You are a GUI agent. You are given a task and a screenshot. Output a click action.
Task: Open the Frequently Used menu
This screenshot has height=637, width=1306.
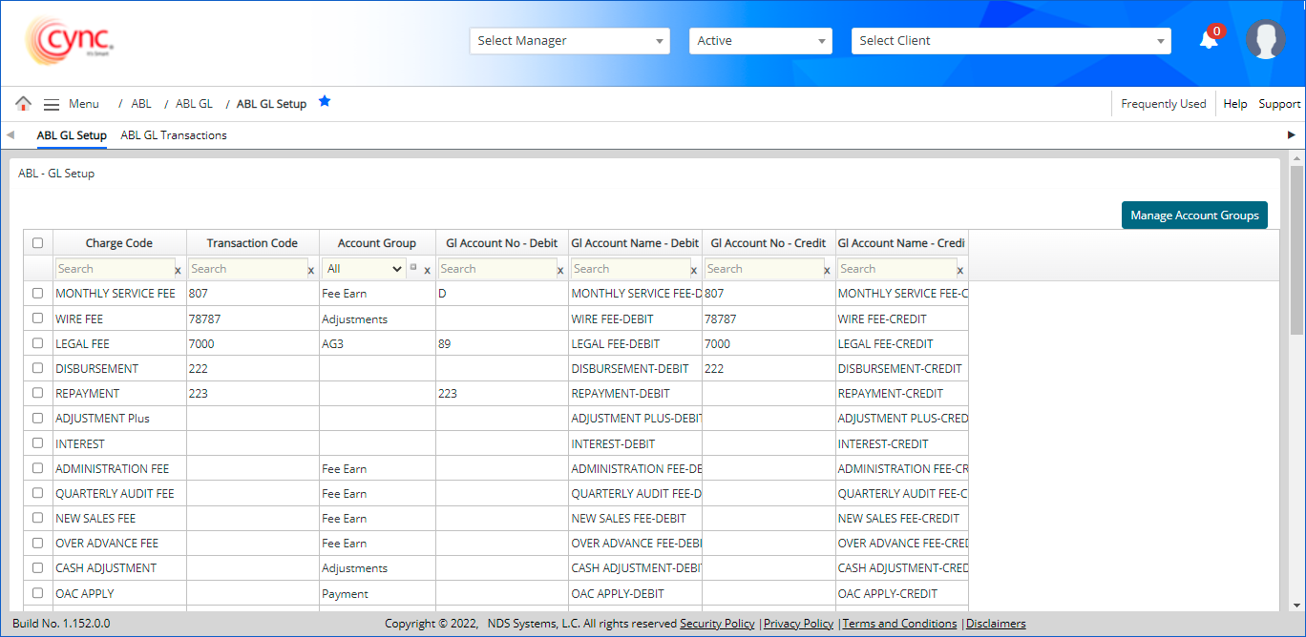1163,104
